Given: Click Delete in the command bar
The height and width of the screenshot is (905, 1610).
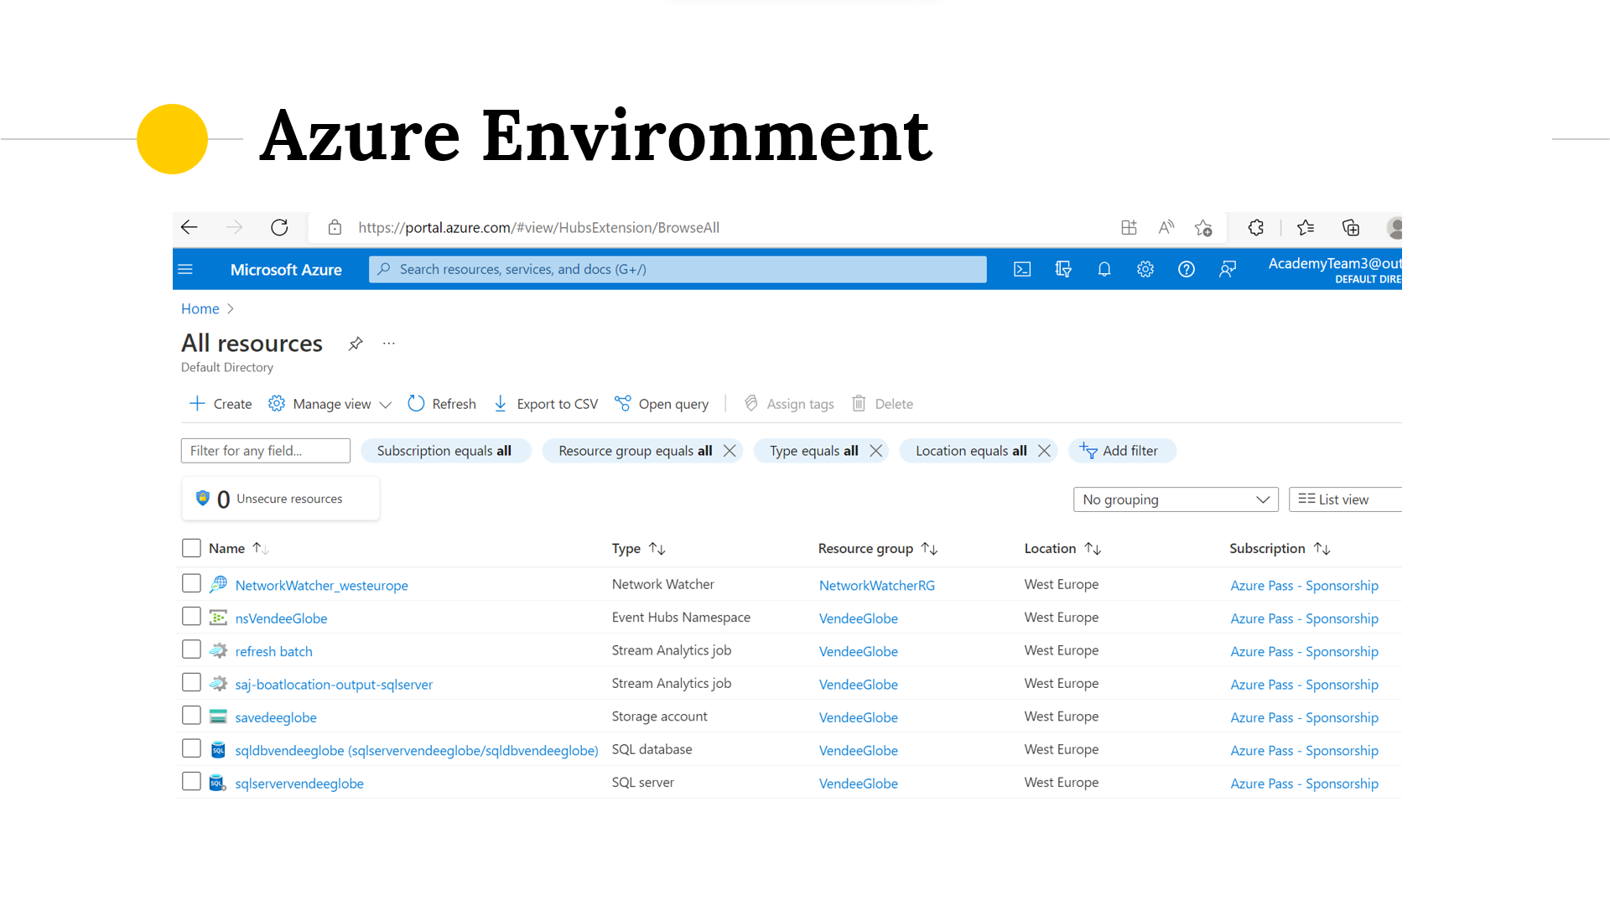Looking at the screenshot, I should (882, 404).
